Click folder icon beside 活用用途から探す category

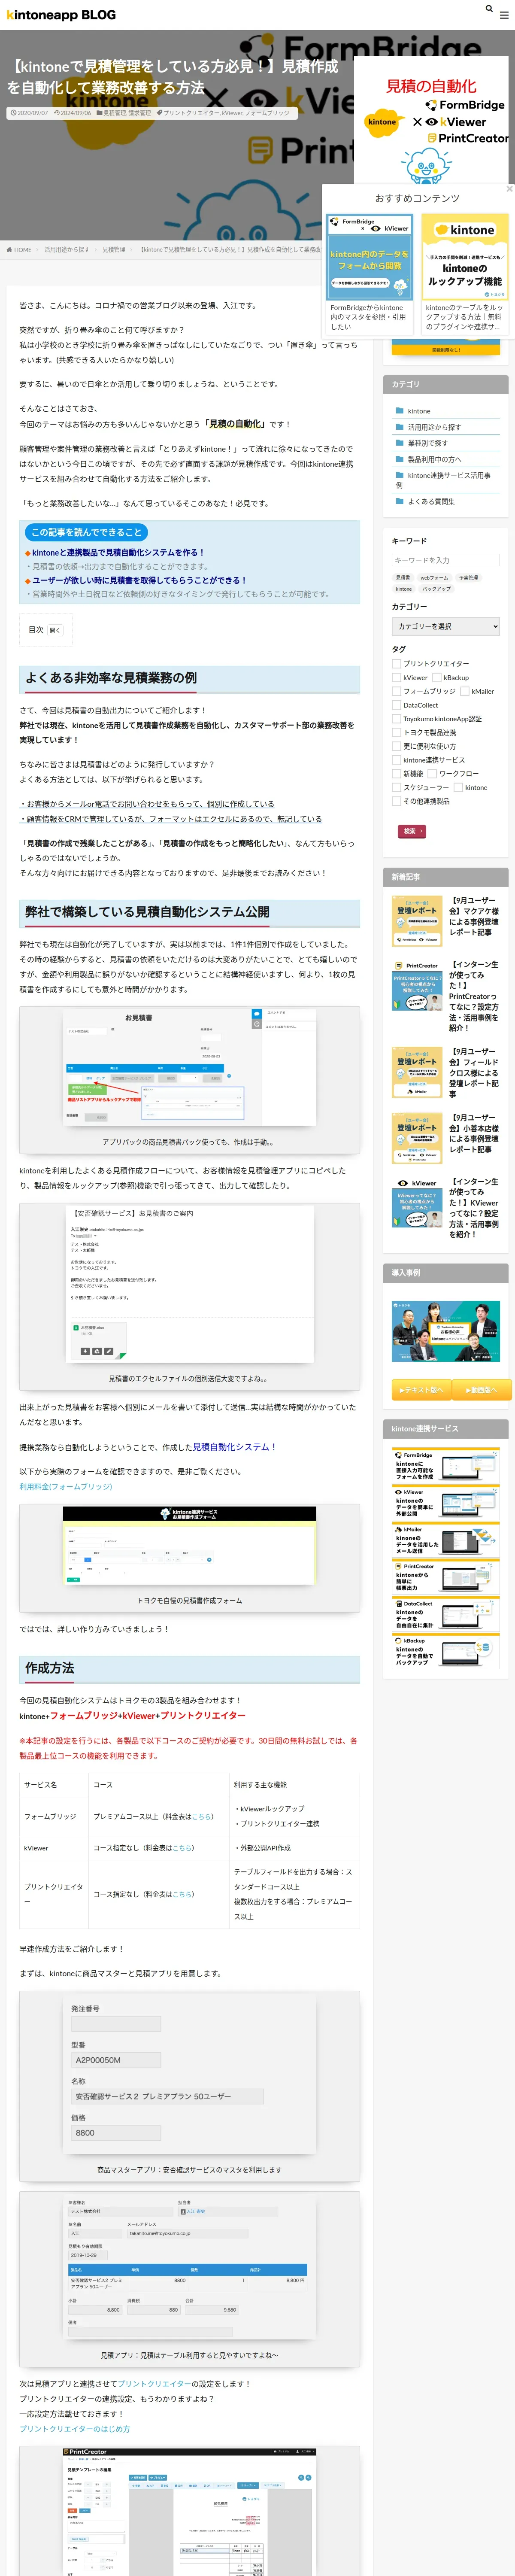400,427
